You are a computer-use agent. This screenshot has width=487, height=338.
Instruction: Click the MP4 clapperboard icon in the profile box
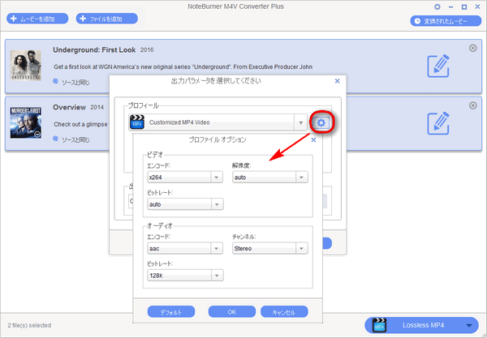pos(137,122)
